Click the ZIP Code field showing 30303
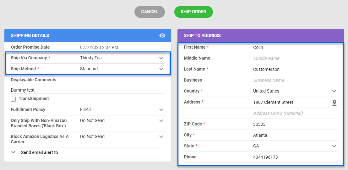Image resolution: width=348 pixels, height=170 pixels. [x=296, y=124]
